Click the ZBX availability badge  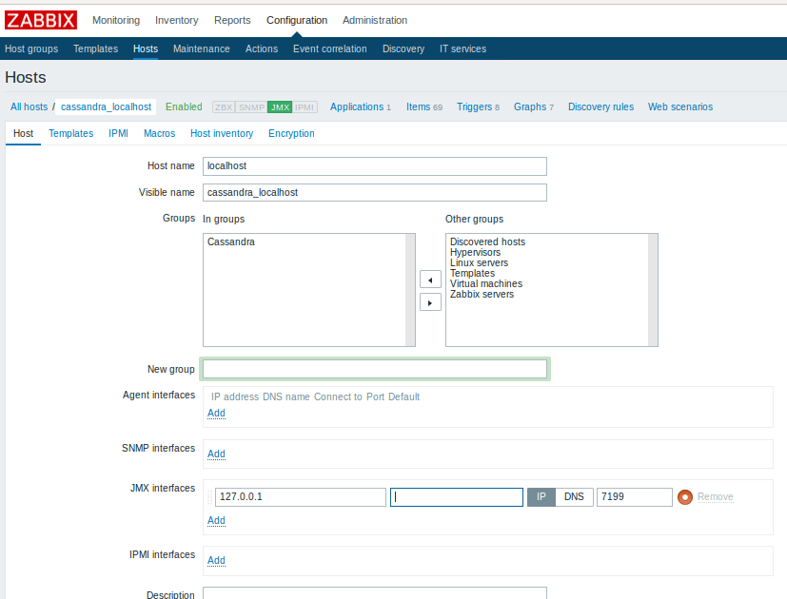tap(224, 107)
